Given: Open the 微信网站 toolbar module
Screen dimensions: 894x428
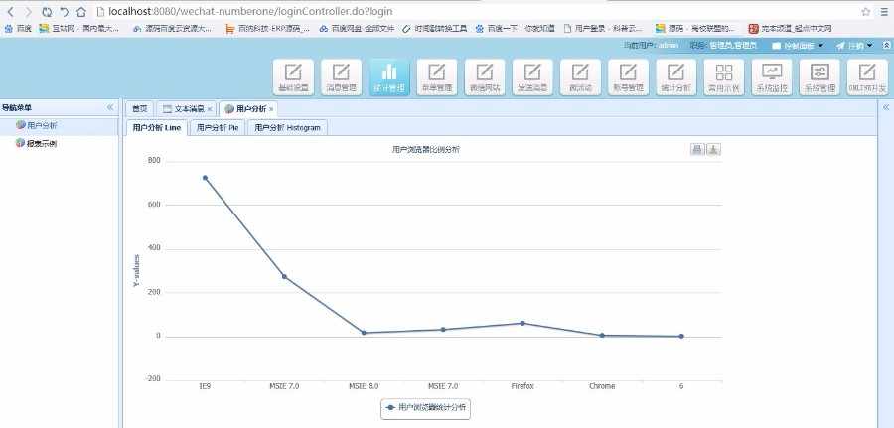Looking at the screenshot, I should pos(485,76).
